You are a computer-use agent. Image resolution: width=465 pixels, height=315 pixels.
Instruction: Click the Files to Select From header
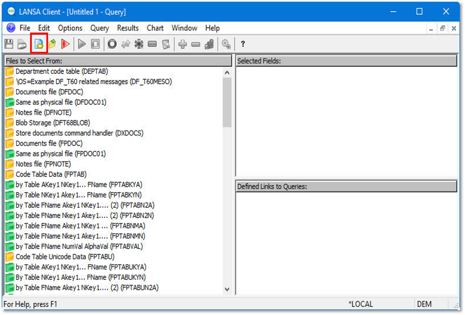coord(118,61)
